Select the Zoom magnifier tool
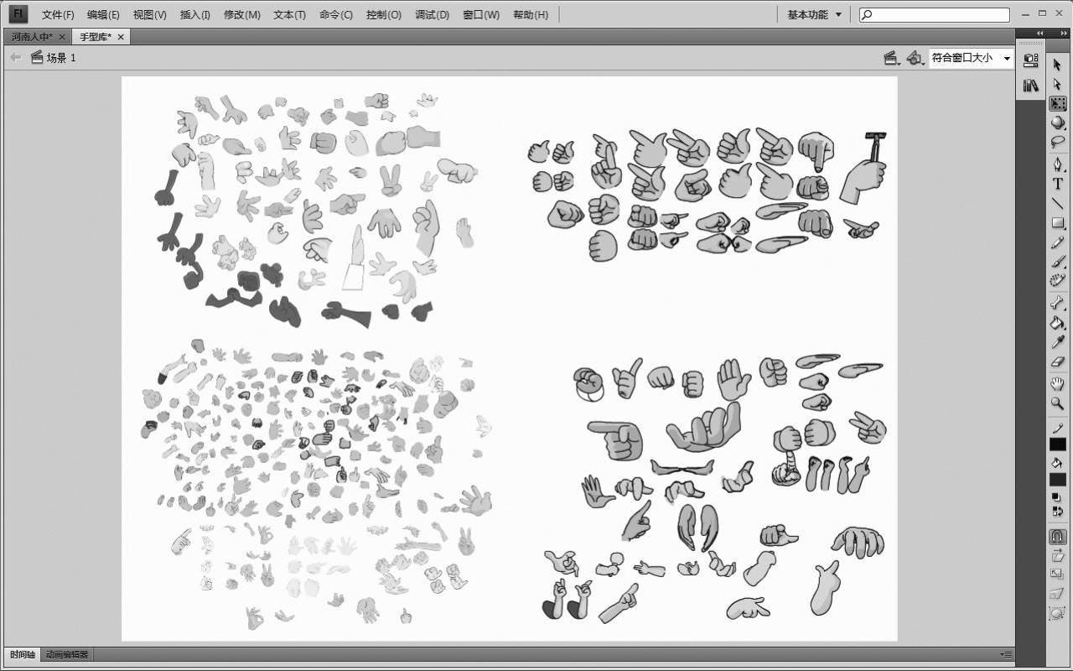This screenshot has width=1073, height=671. pos(1057,403)
